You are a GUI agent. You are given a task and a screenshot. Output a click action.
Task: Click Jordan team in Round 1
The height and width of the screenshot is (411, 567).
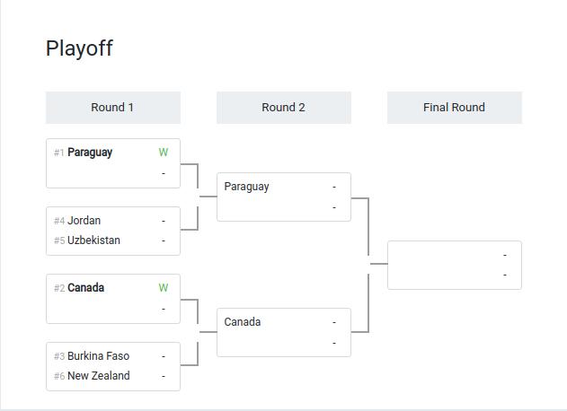[x=84, y=221]
